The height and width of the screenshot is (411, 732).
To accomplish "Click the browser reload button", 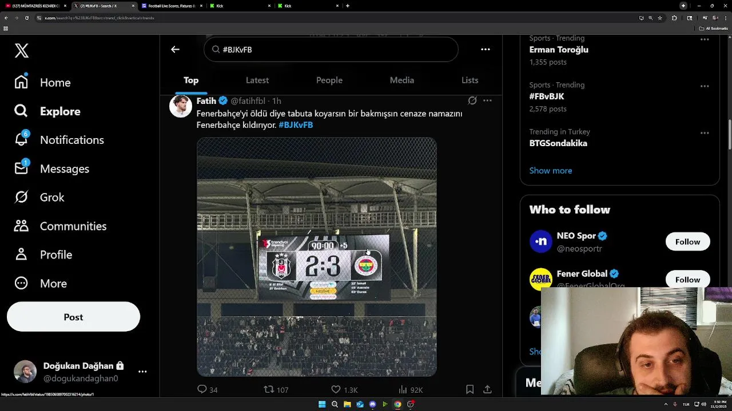I will click(26, 18).
